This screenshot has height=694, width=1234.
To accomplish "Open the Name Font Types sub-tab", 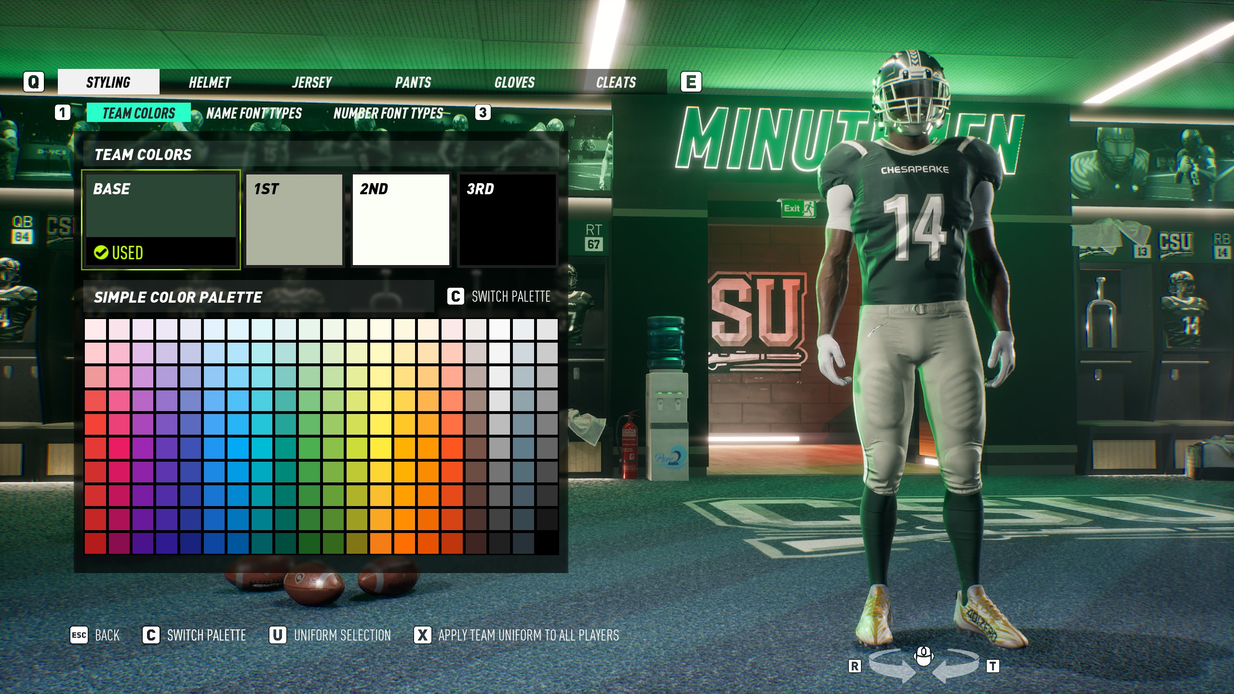I will point(254,113).
